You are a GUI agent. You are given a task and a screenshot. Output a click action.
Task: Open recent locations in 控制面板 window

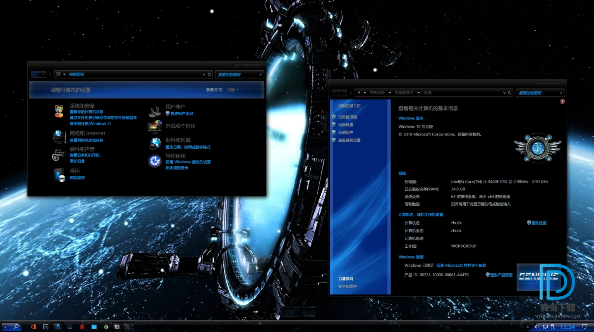tap(50, 74)
